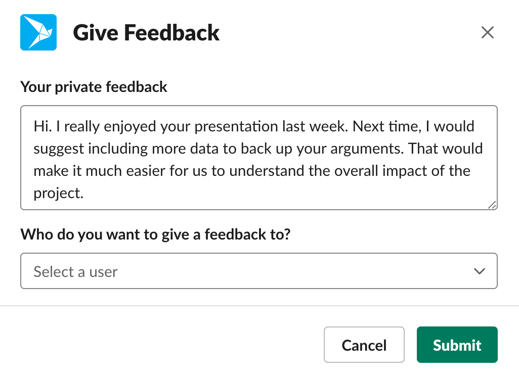
Task: Set cursor at Hi. in feedback text
Action: pos(42,126)
